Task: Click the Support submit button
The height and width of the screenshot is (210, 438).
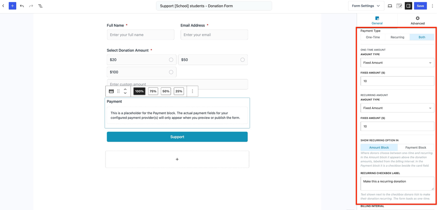Action: click(177, 137)
